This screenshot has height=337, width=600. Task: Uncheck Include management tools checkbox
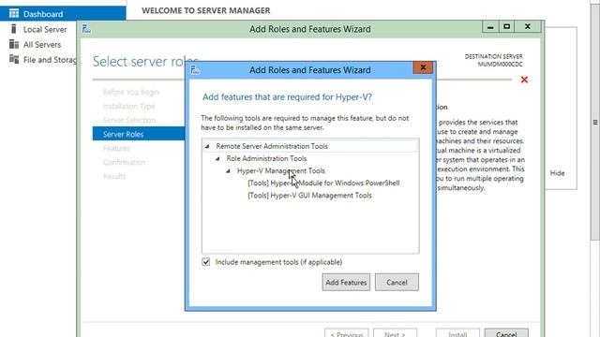pyautogui.click(x=206, y=262)
